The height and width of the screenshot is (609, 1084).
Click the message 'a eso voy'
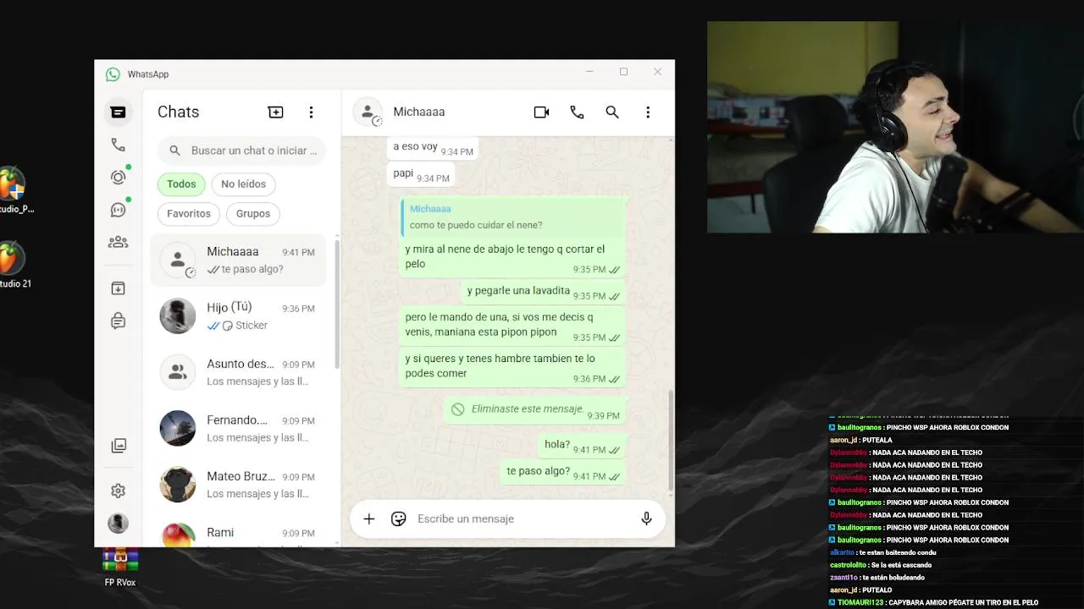(433, 148)
